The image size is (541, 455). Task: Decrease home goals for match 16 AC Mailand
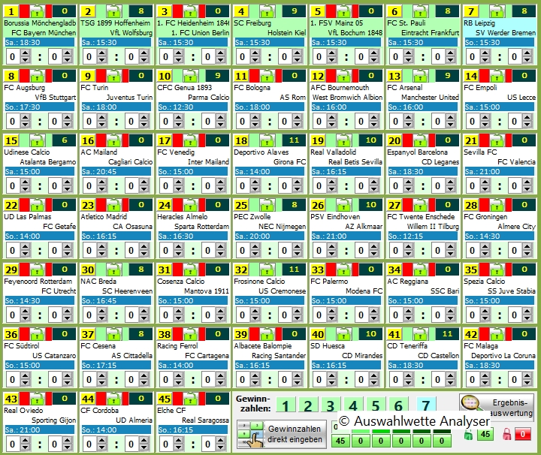coord(101,189)
